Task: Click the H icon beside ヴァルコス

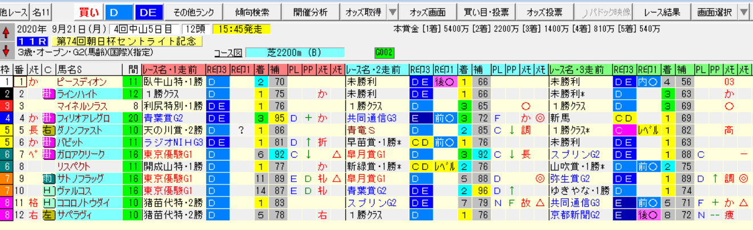Action: 48,191
